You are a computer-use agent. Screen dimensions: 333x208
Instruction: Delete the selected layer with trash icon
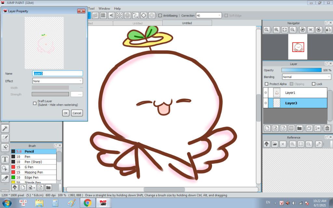pyautogui.click(x=327, y=128)
